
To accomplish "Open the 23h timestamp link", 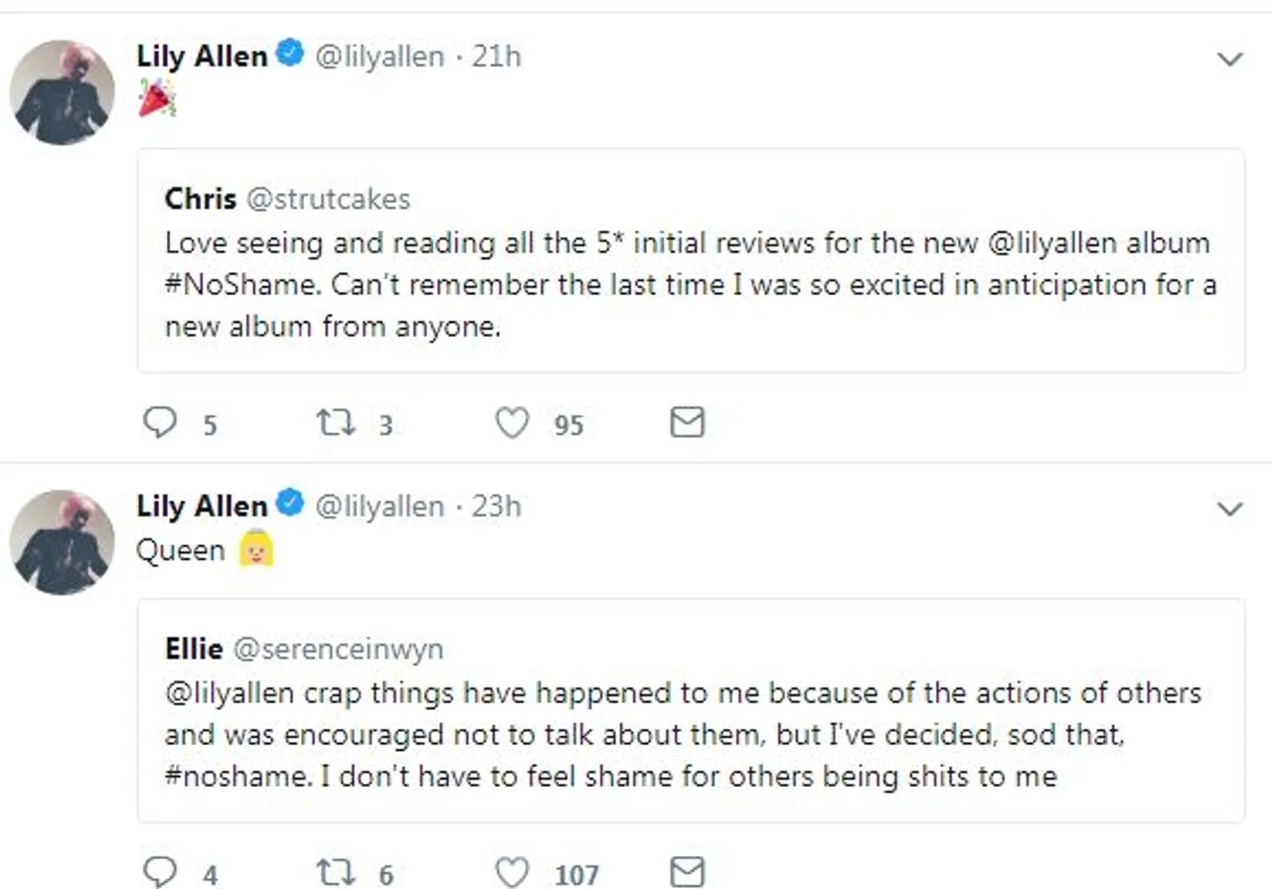I will click(x=496, y=507).
